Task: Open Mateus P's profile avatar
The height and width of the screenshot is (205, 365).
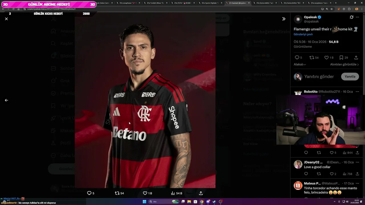Action: click(298, 185)
